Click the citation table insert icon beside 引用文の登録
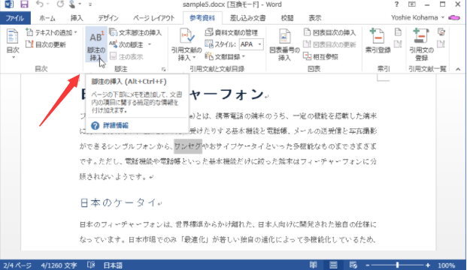This screenshot has height=270, width=467. [441, 32]
